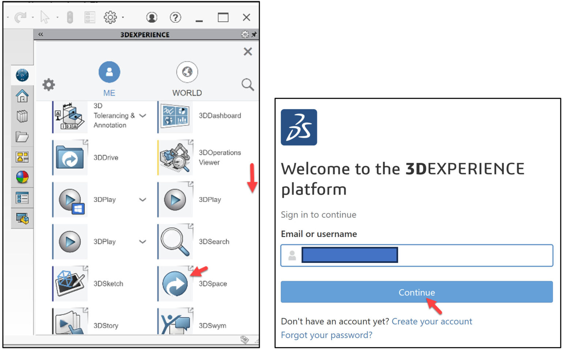Expand the 3D Tolerancing & Annotation chevron
The height and width of the screenshot is (350, 562).
pyautogui.click(x=142, y=116)
